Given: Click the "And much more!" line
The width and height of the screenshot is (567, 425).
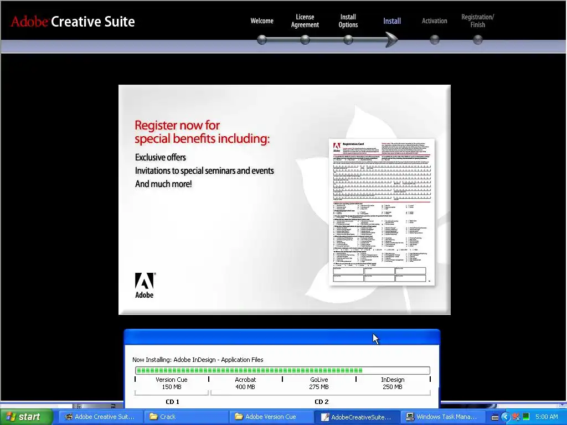Looking at the screenshot, I should (163, 184).
